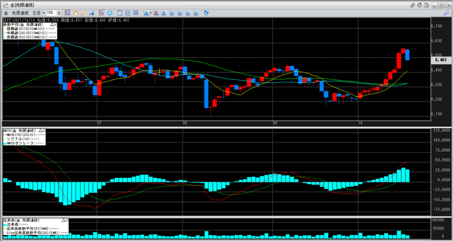Collapse the MACD legend using triangle
Image resolution: width=453 pixels, height=242 pixels.
(x=39, y=131)
